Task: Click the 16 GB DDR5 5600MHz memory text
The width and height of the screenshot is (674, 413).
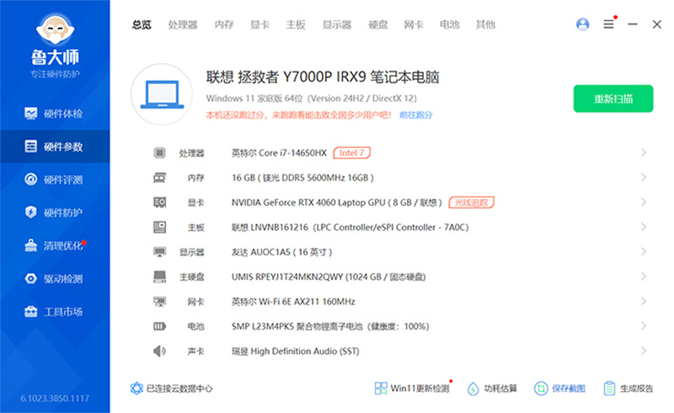Action: coord(302,178)
